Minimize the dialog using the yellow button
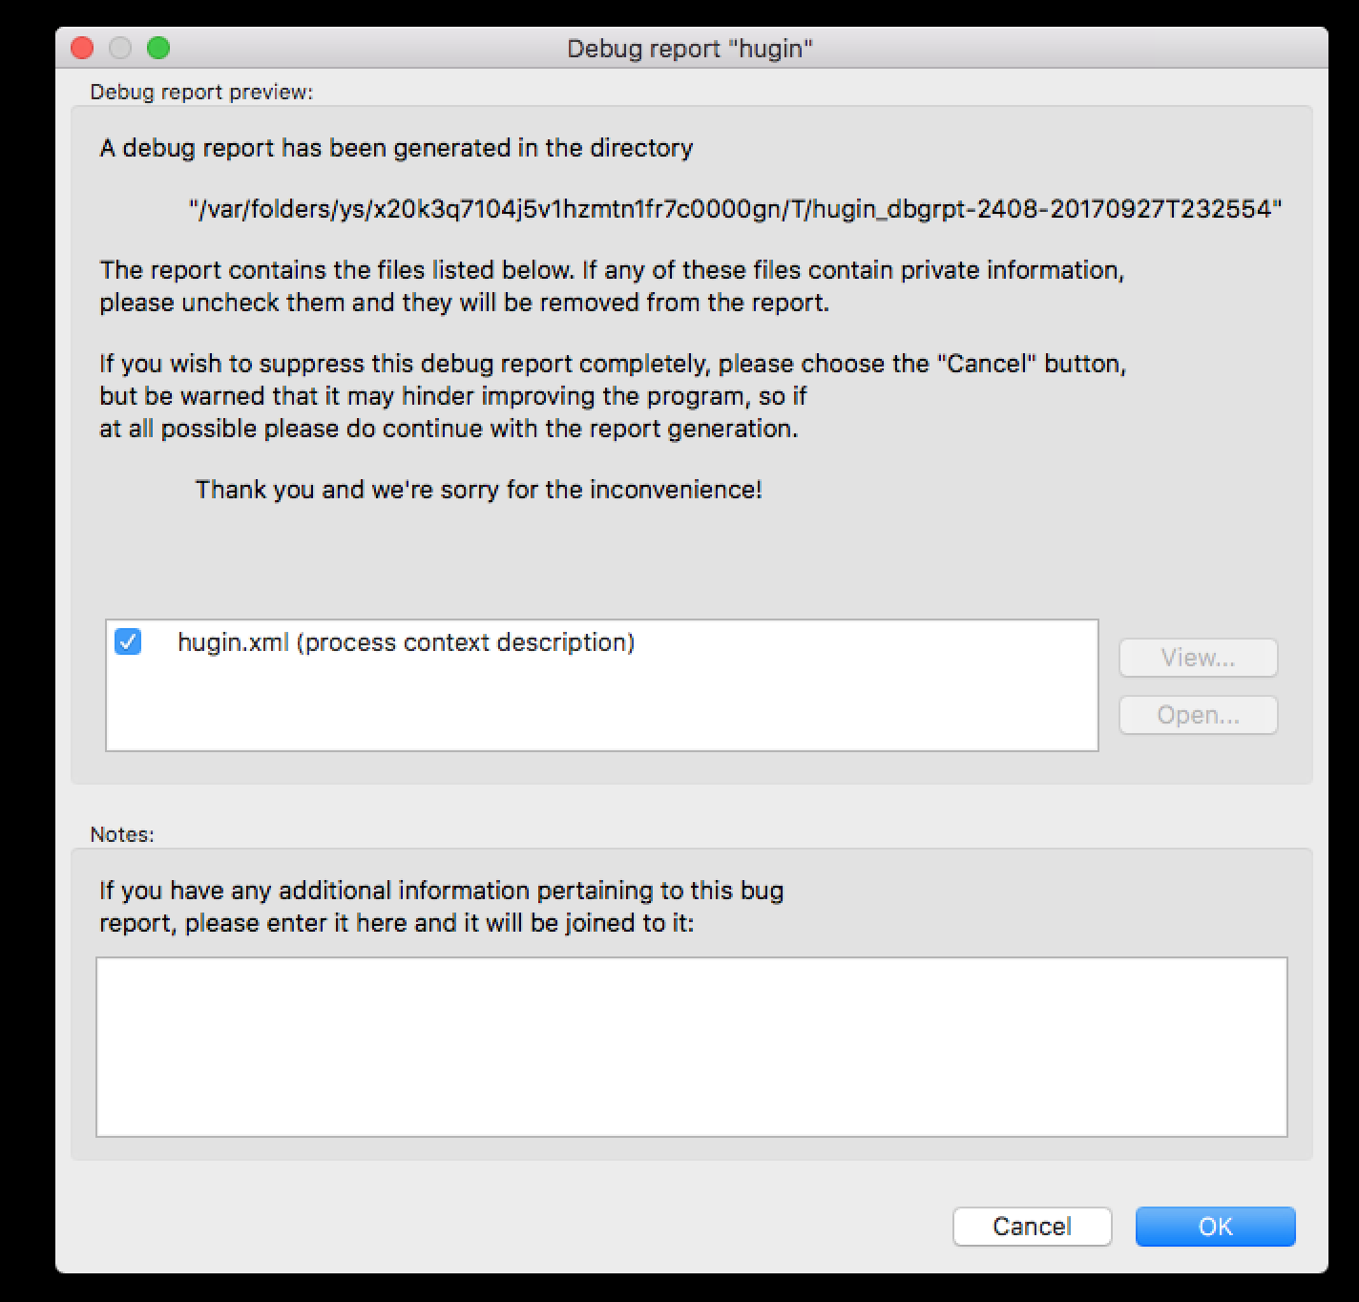The width and height of the screenshot is (1359, 1302). (x=120, y=48)
